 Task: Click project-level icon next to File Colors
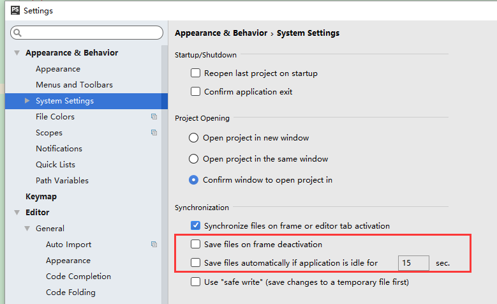(x=154, y=117)
